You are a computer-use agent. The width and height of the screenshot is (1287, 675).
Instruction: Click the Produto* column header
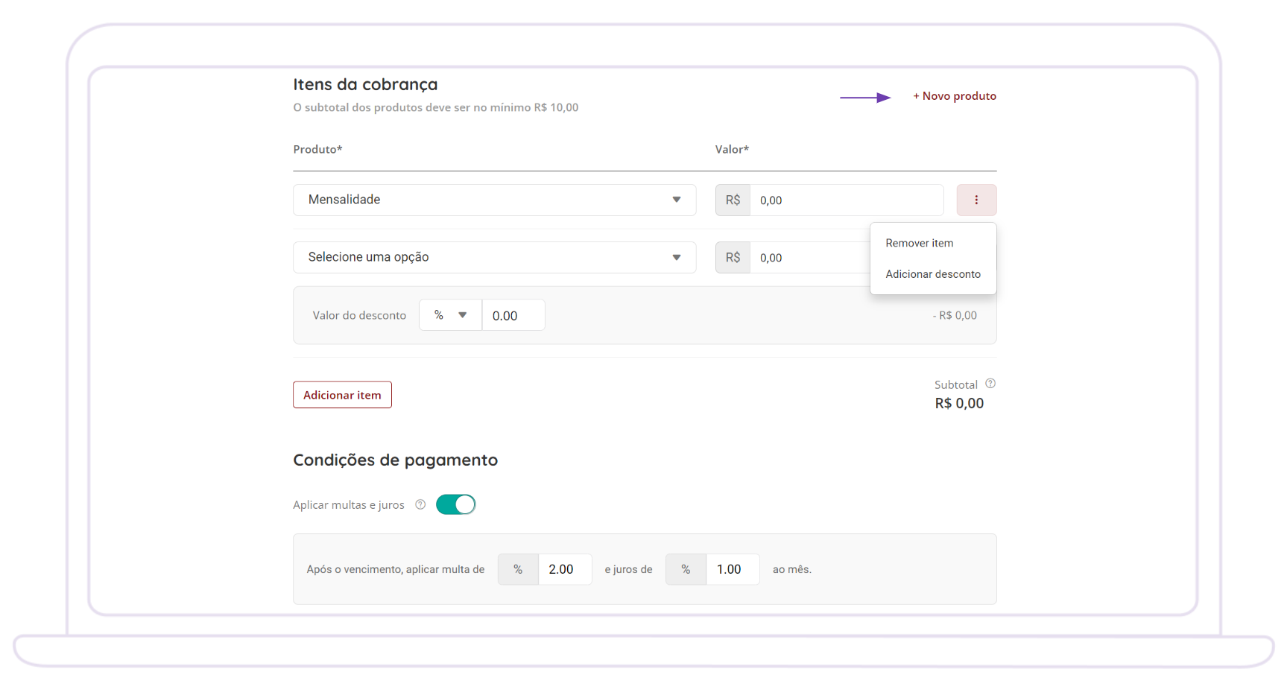317,149
